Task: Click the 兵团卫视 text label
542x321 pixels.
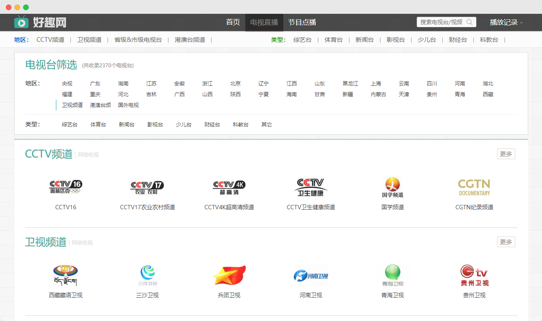Action: 229,295
